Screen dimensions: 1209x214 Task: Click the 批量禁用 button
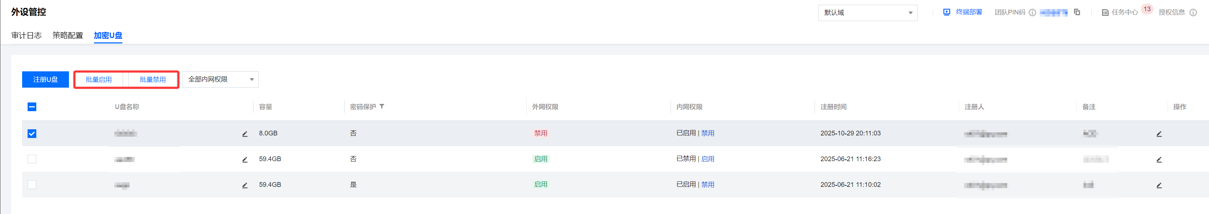click(152, 80)
